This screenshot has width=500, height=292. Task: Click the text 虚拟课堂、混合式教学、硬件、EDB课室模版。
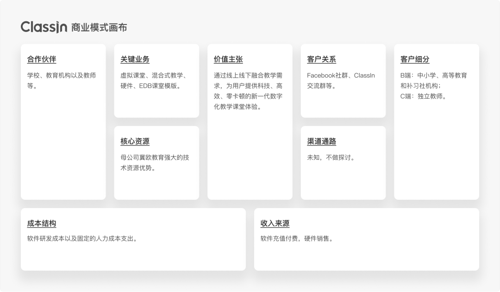point(154,81)
